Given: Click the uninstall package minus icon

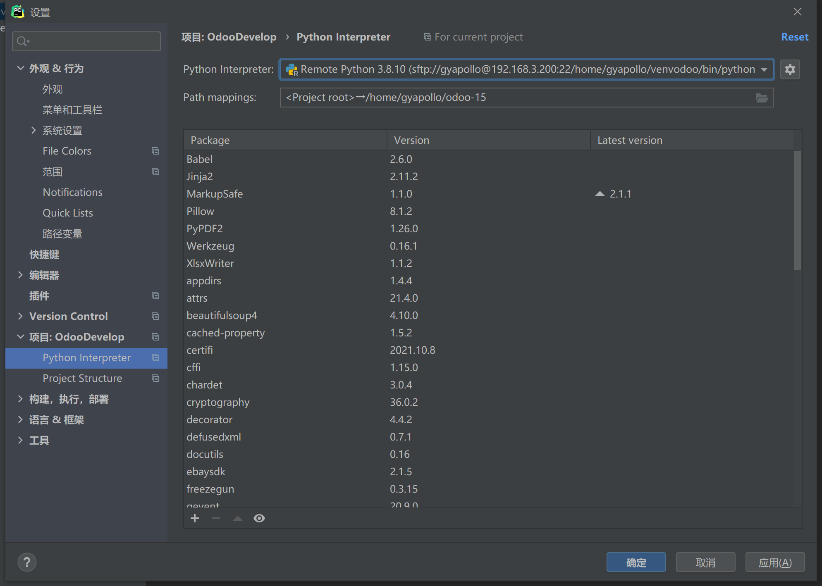Looking at the screenshot, I should coord(216,518).
